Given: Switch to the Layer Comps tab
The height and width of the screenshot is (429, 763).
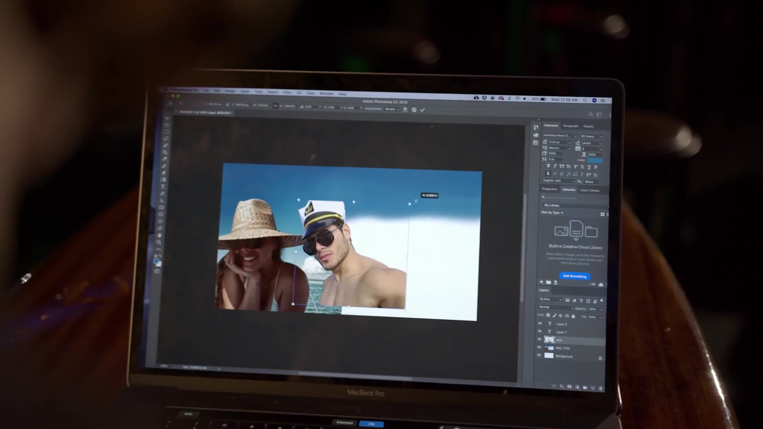Looking at the screenshot, I should click(590, 190).
